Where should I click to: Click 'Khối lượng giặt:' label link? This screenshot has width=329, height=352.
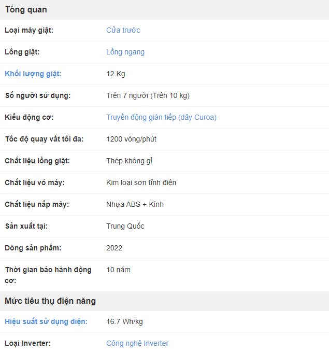pos(33,74)
